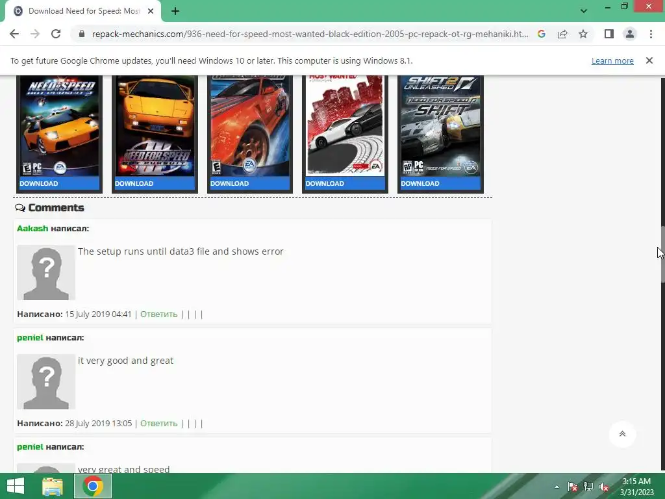Viewport: 665px width, 499px height.
Task: Open the browser side panel
Action: coord(609,34)
